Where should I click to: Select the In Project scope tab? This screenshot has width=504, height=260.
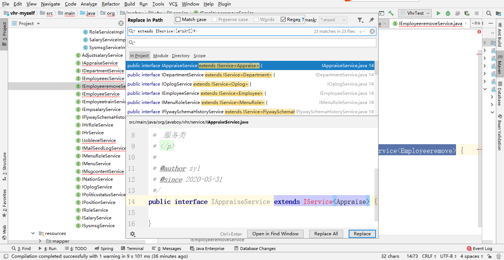click(139, 56)
